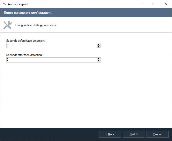Focus the seconds before face detection field
The width and height of the screenshot is (172, 141).
click(51, 46)
